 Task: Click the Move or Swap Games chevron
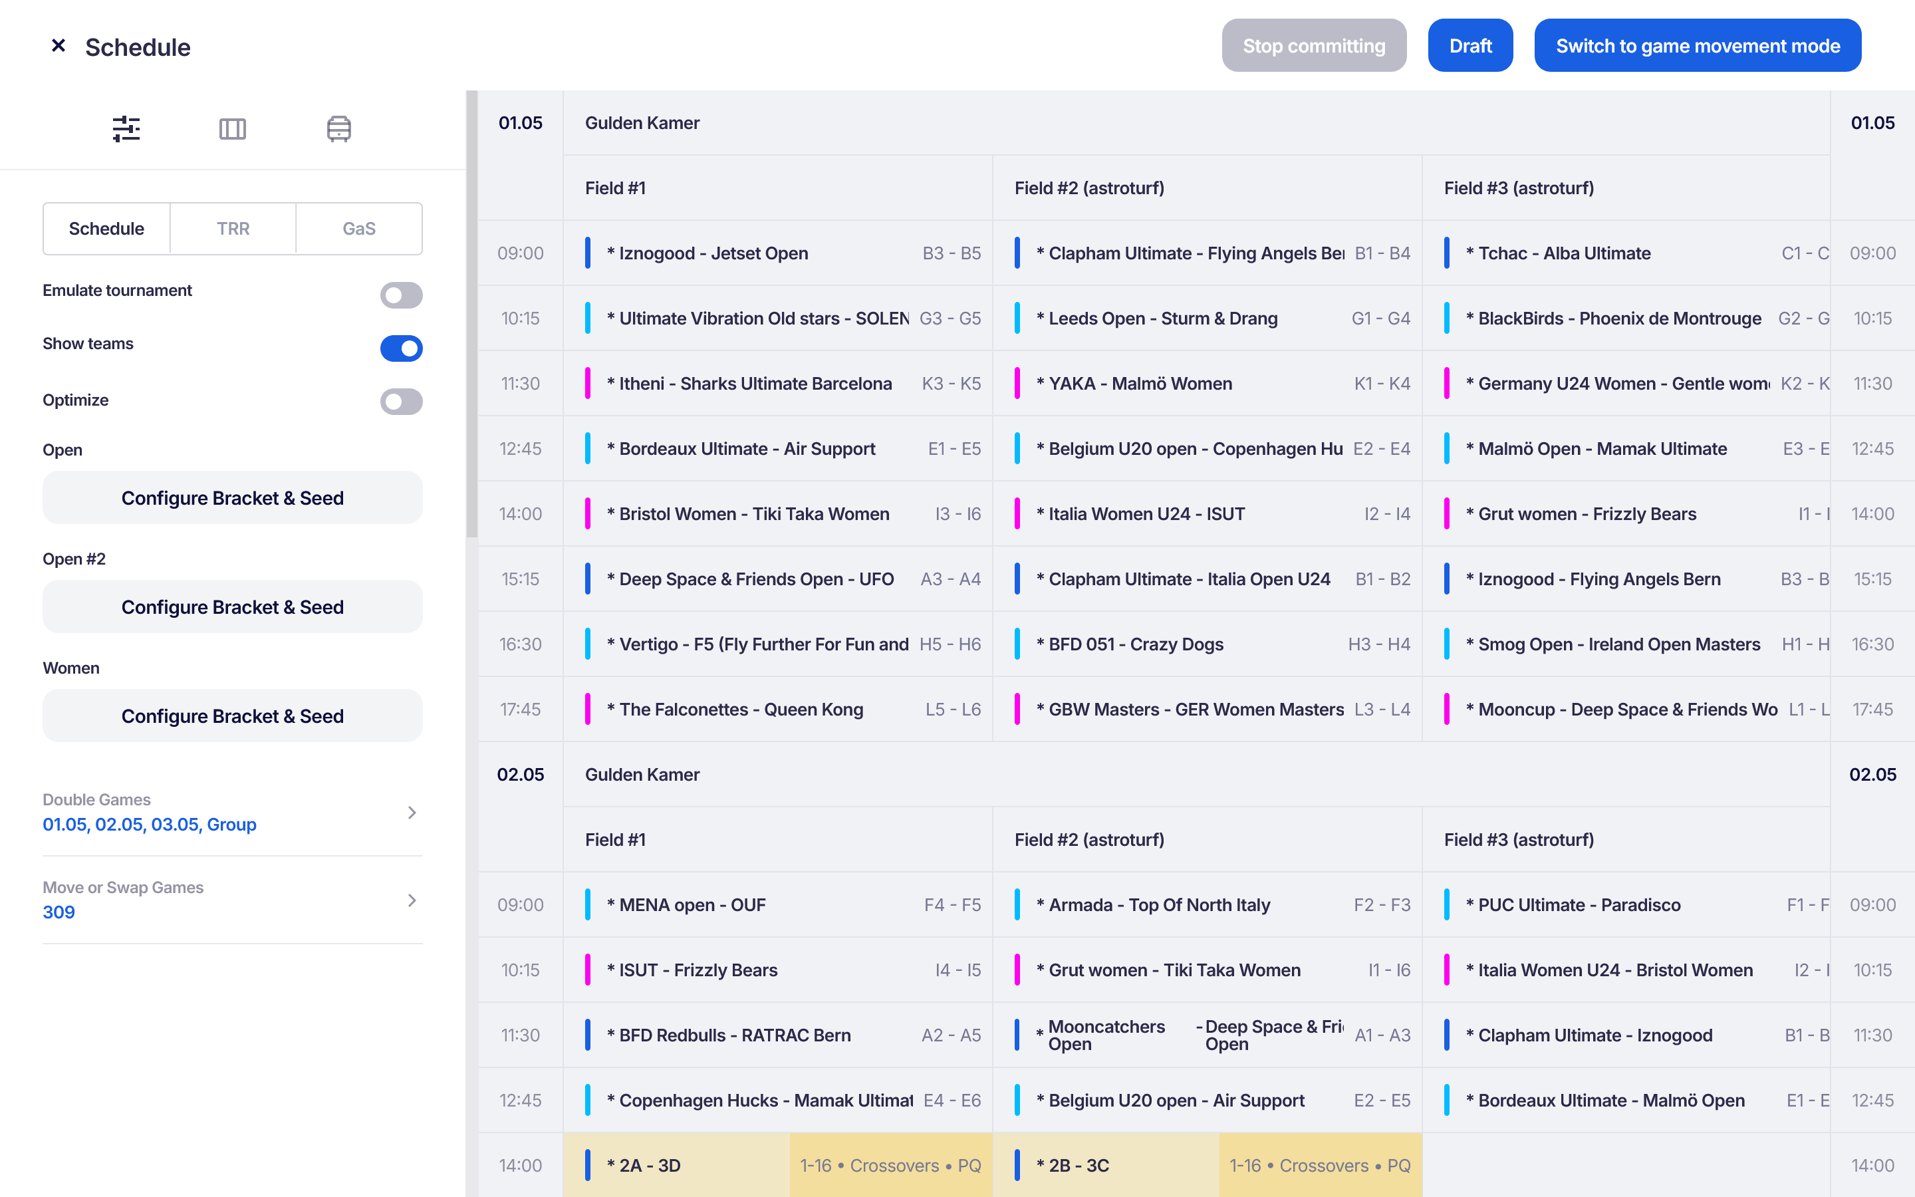pos(412,900)
